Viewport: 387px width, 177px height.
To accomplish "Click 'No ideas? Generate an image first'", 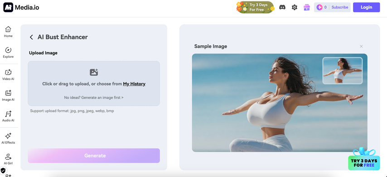I will [94, 98].
